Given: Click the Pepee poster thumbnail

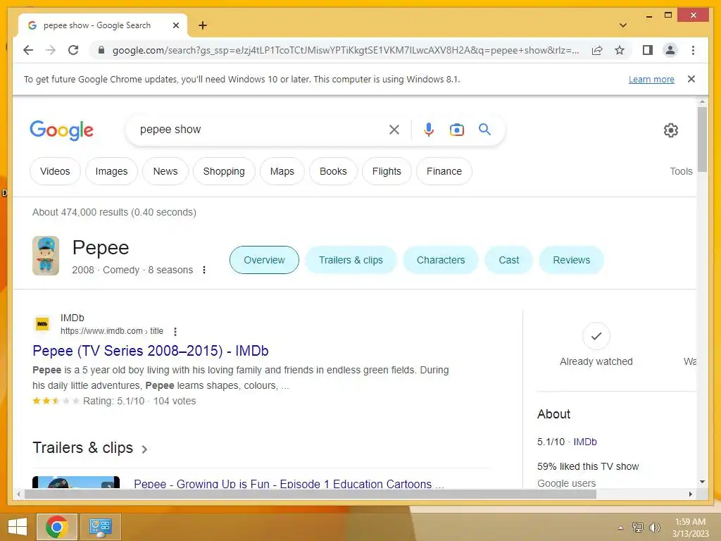Looking at the screenshot, I should click(46, 256).
